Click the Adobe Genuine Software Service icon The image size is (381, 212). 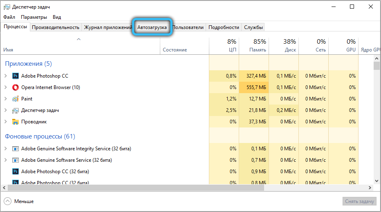[16, 160]
